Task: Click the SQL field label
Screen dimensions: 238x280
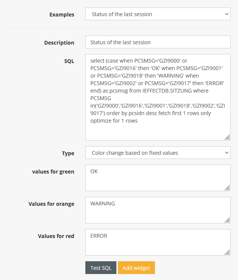Action: (x=69, y=61)
